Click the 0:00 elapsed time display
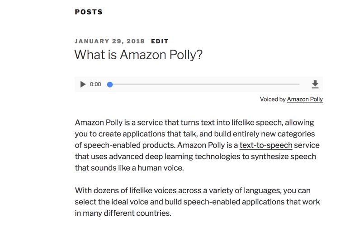This screenshot has width=345, height=227. [95, 84]
